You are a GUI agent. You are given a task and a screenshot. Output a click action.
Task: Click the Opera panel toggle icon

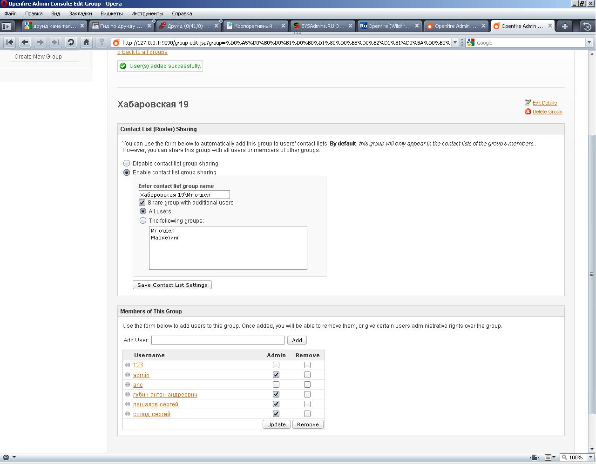coord(7,27)
